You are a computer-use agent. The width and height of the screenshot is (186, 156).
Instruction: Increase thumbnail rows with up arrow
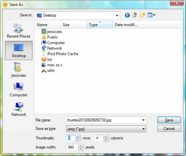tap(78, 137)
